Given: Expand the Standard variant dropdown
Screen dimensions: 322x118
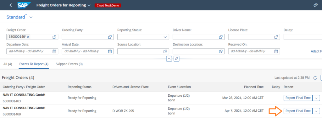Looking at the screenshot, I should click(31, 17).
